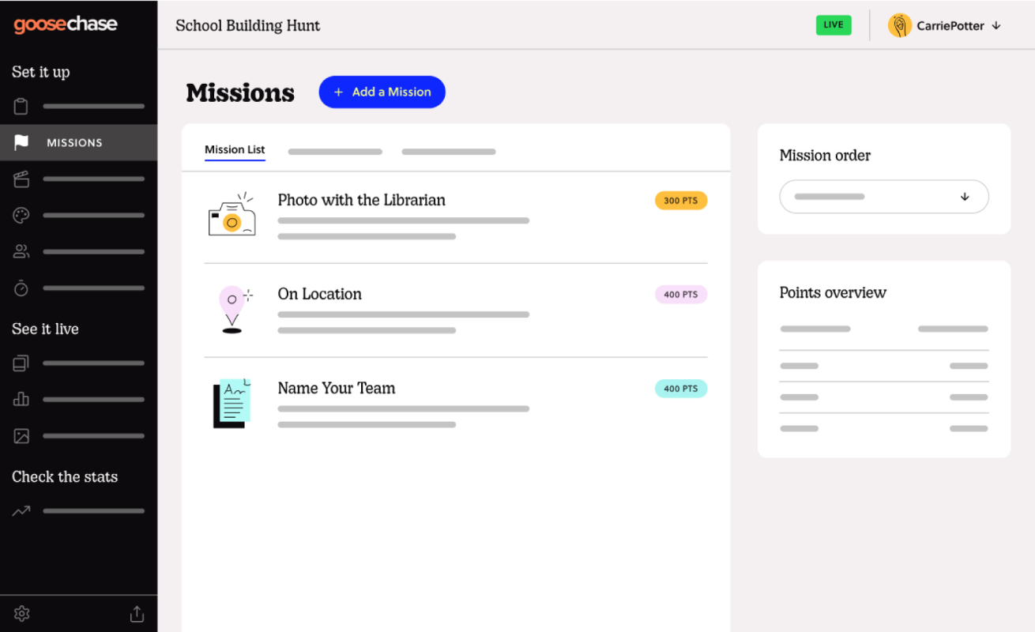Viewport: 1035px width, 632px height.
Task: Click the stacked cards icon under See it live
Action: click(x=21, y=363)
